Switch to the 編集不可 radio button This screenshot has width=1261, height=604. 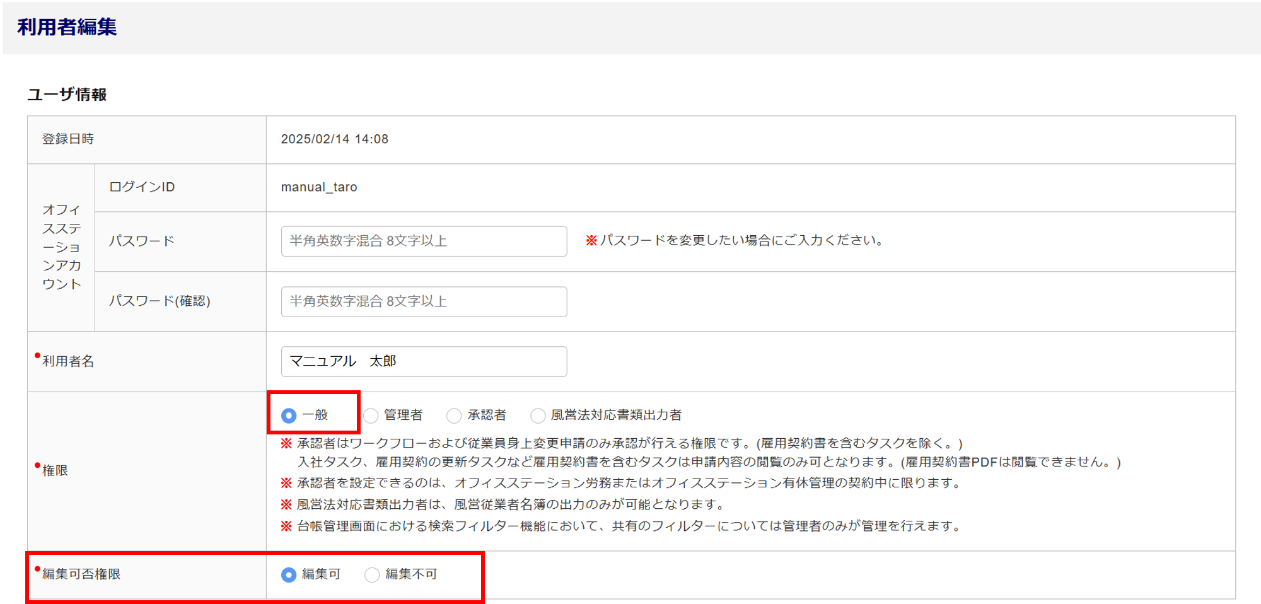point(372,574)
